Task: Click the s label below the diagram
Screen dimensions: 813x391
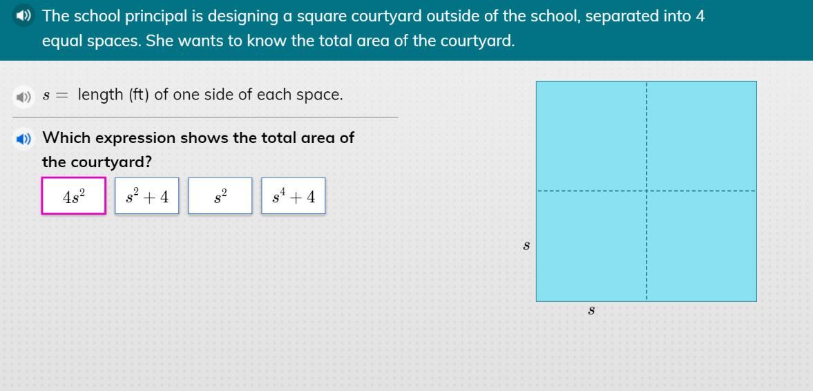Action: click(591, 311)
